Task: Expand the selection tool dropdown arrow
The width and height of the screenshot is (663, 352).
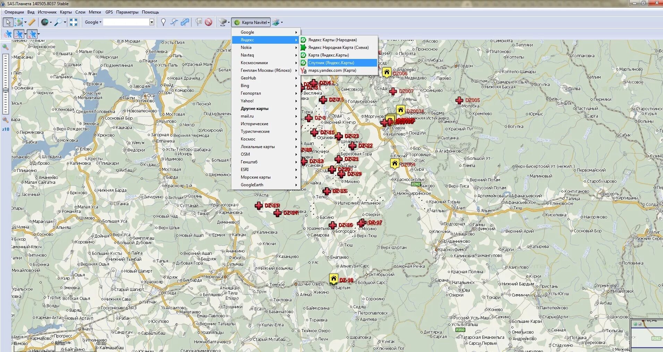Action: coord(25,22)
